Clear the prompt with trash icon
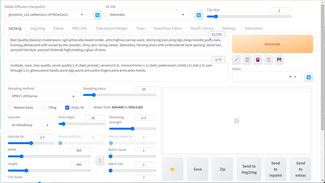 point(247,60)
